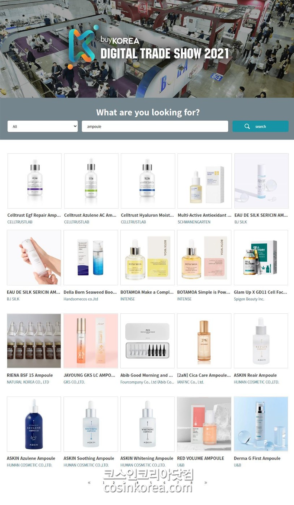
Task: Open the Derma G First Ampoule title
Action: click(x=257, y=458)
